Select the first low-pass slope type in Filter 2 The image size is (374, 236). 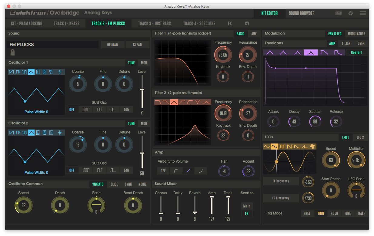click(x=158, y=102)
